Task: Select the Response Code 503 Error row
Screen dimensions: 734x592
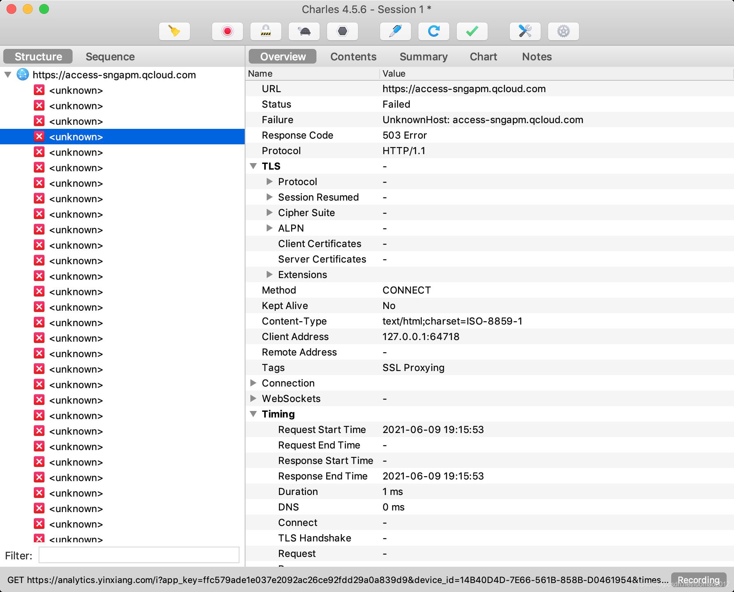Action: pos(489,135)
